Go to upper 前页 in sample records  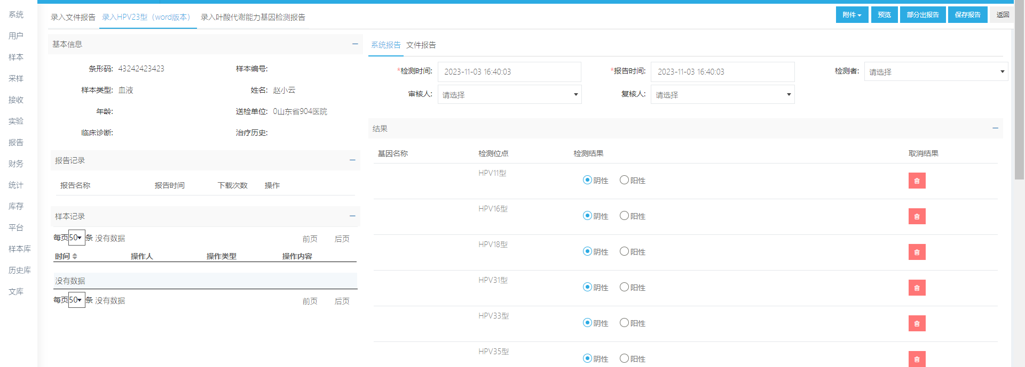pyautogui.click(x=310, y=239)
